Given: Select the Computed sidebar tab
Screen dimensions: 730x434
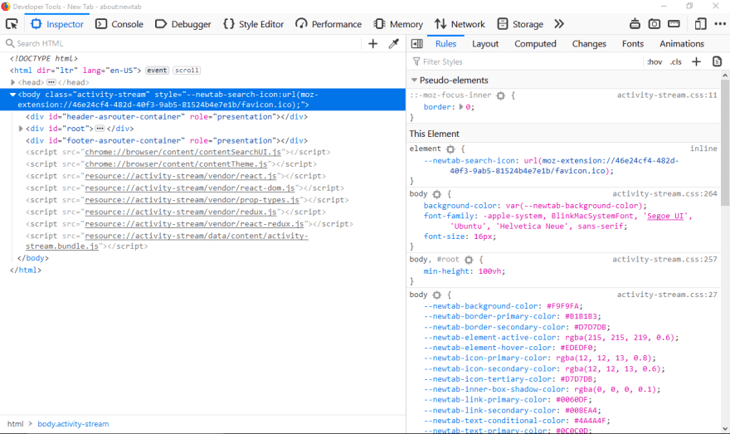Looking at the screenshot, I should (x=535, y=44).
